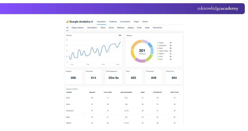
Task: Click the '1m 14s' engagement cell
Action: [x=126, y=123]
